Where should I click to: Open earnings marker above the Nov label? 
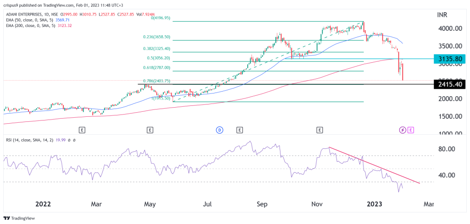(x=320, y=130)
